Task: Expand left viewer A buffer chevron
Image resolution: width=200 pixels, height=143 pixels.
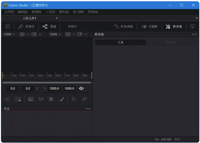Action: tap(28, 34)
